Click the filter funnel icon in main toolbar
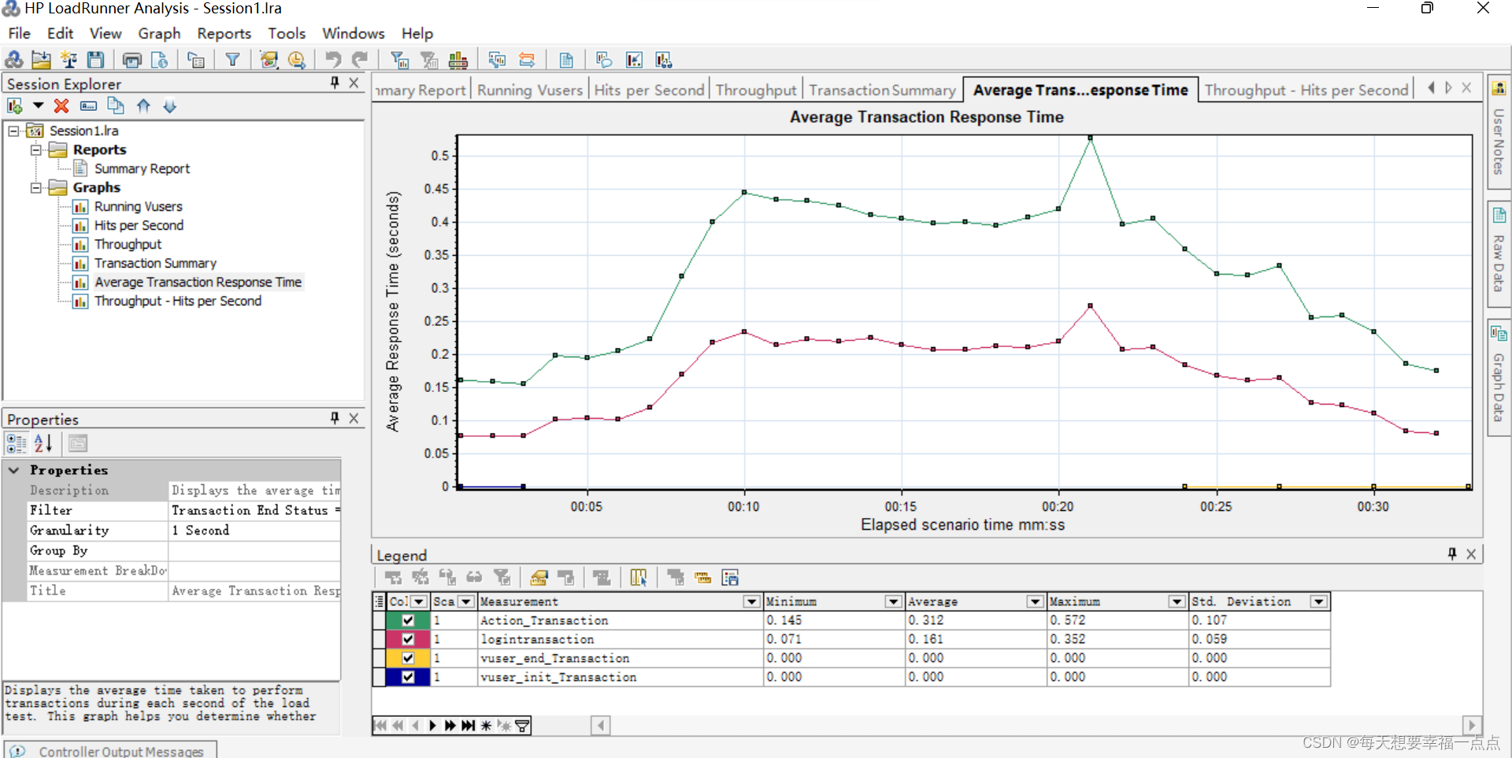 pos(232,60)
